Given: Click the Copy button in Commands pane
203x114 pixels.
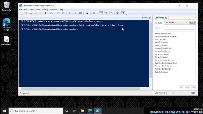Looking at the screenshot, I should (193, 87).
